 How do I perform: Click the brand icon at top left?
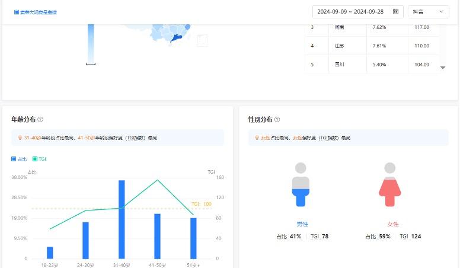pos(17,12)
